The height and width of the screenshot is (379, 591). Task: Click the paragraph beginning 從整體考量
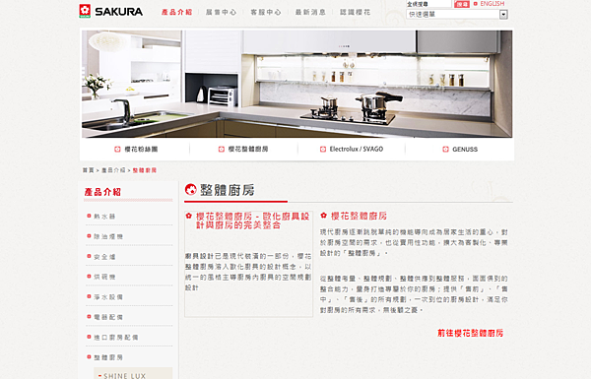tap(414, 294)
